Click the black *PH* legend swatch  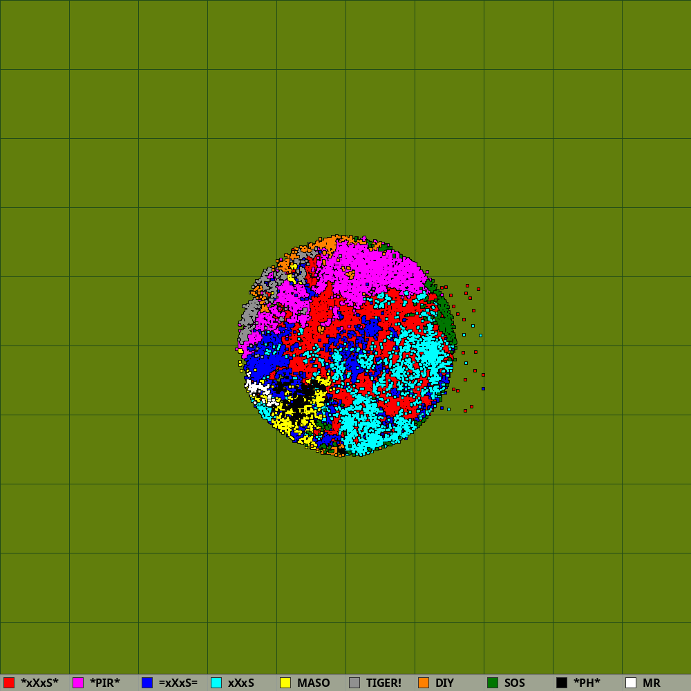click(562, 683)
